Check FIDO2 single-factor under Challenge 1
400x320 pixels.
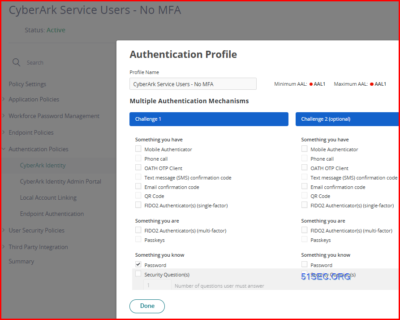pyautogui.click(x=138, y=205)
